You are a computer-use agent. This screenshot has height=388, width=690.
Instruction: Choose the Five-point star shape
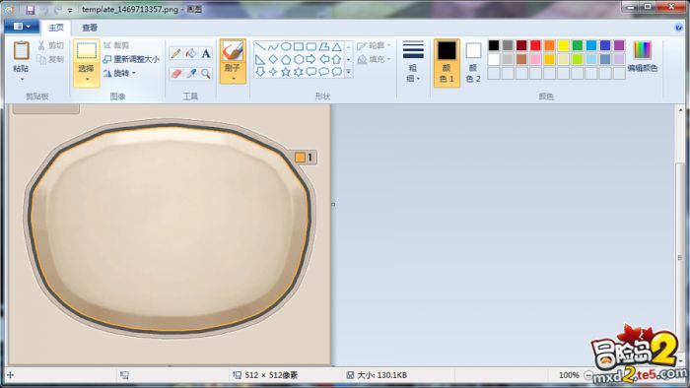point(286,72)
